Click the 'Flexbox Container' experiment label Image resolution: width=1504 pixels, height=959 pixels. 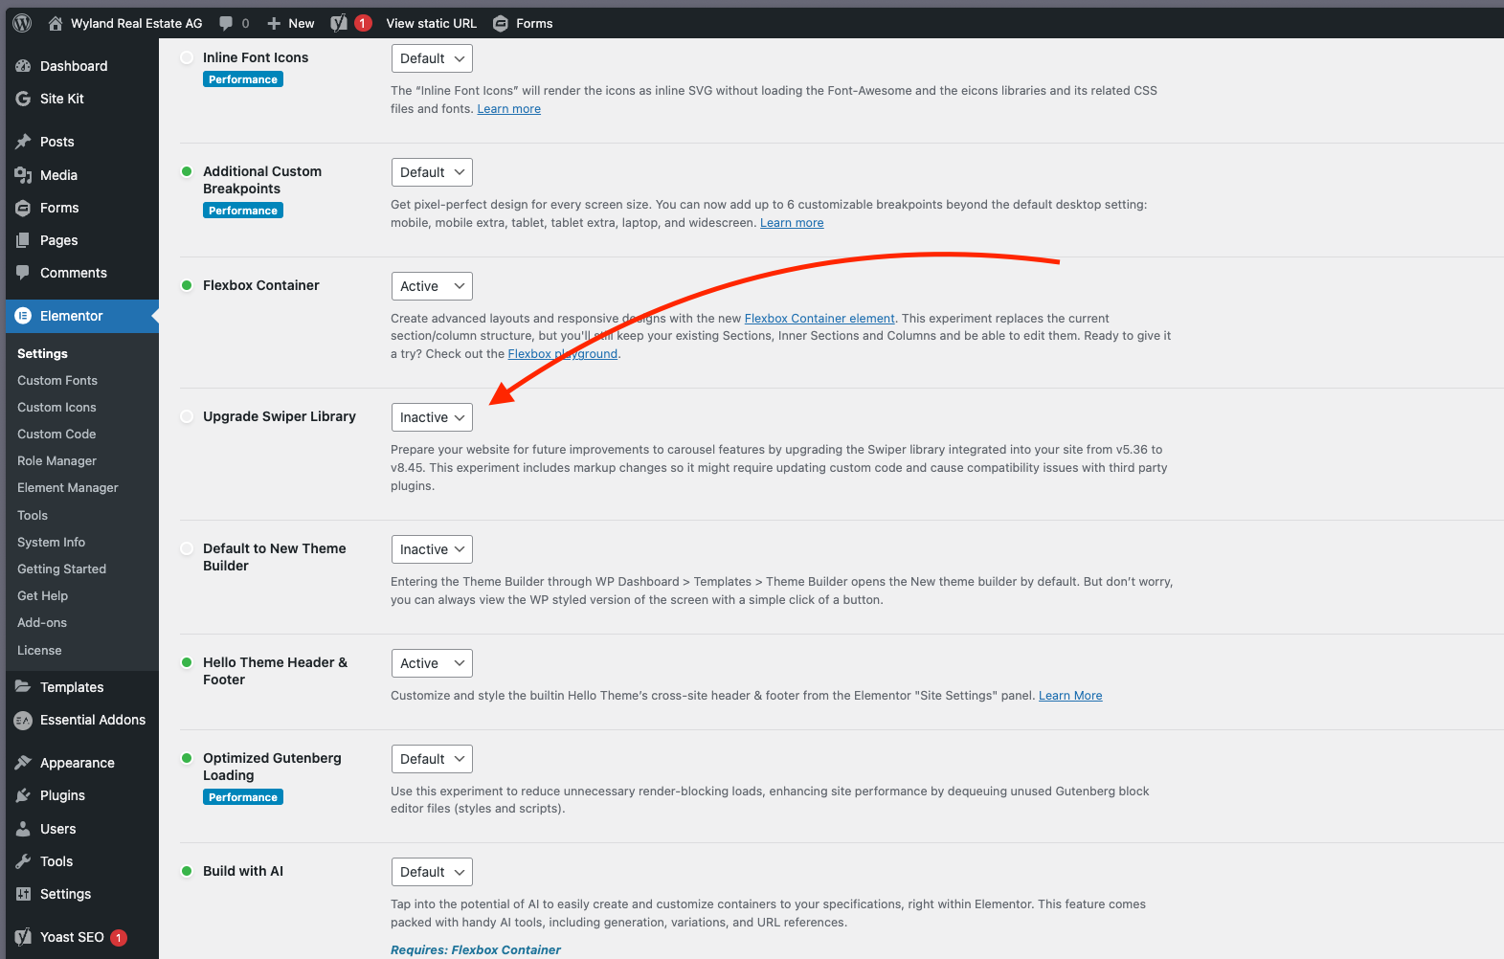(261, 285)
